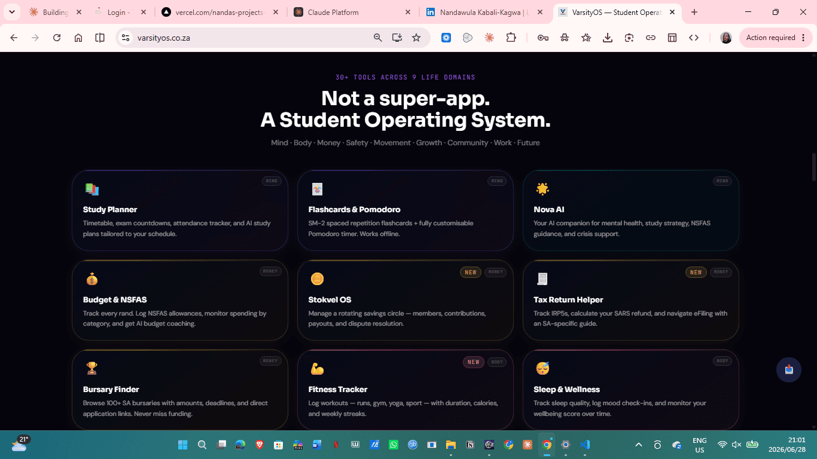Open WhatsApp from the taskbar
Viewport: 817px width, 459px height.
click(393, 445)
